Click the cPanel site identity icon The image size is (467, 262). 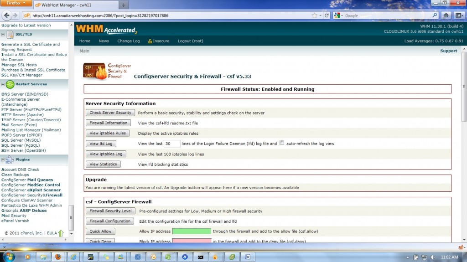(27, 15)
